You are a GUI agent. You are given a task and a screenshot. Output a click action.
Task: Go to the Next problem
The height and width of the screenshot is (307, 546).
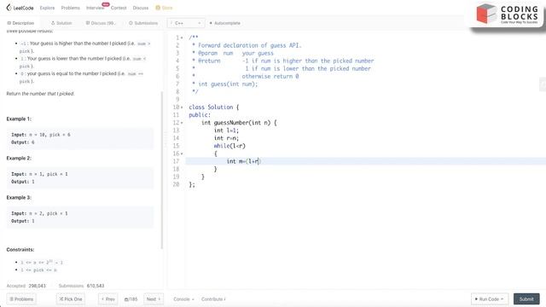pyautogui.click(x=154, y=299)
